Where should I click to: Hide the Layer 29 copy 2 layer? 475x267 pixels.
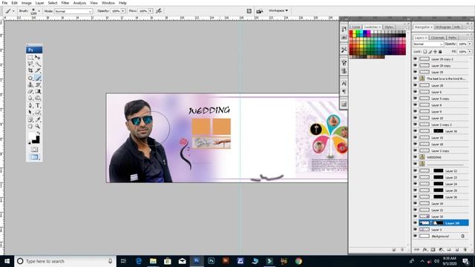(x=416, y=59)
